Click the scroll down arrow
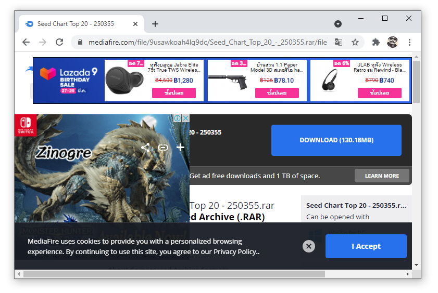This screenshot has height=293, width=438. 416,265
